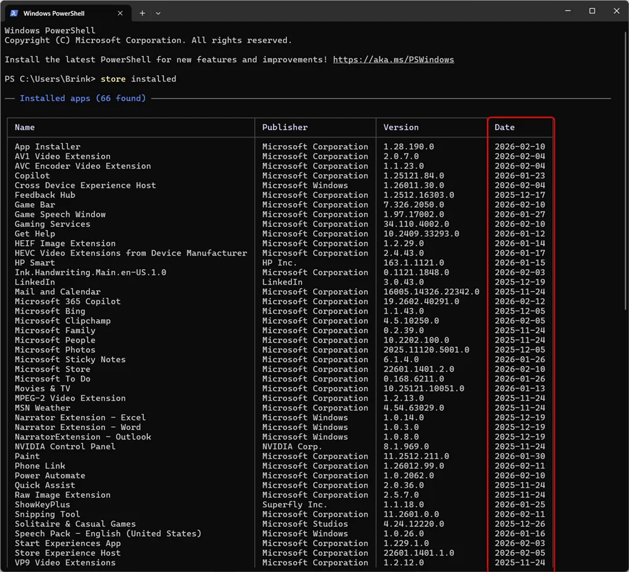
Task: Click 'Solitaire & Casual Games' entry
Action: [75, 524]
